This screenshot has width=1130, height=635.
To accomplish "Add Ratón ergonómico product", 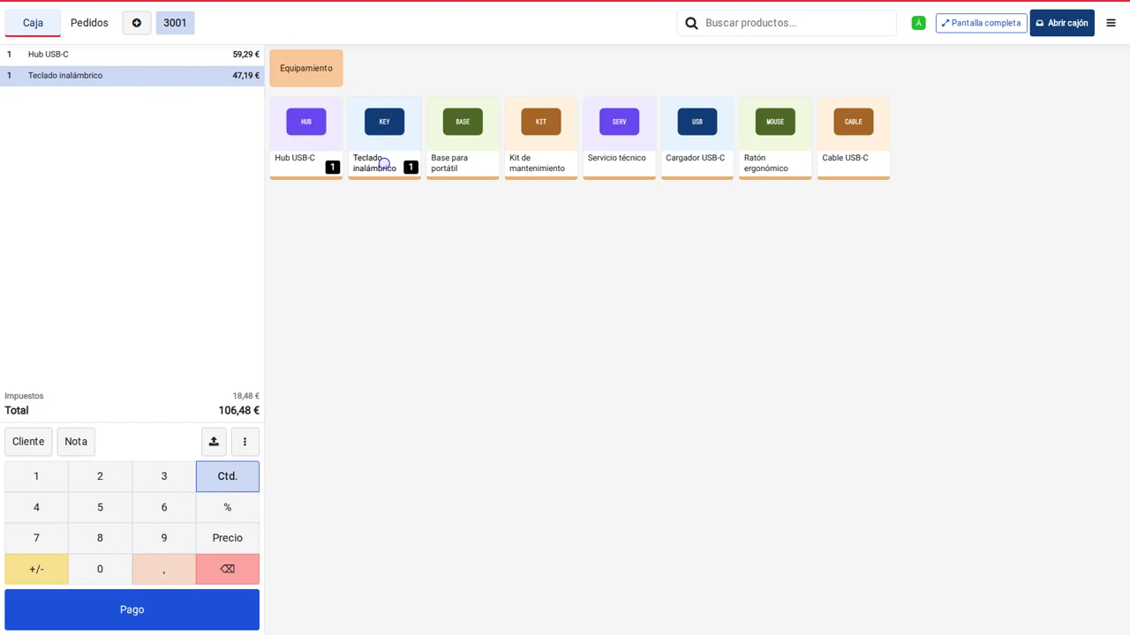I will pyautogui.click(x=775, y=138).
